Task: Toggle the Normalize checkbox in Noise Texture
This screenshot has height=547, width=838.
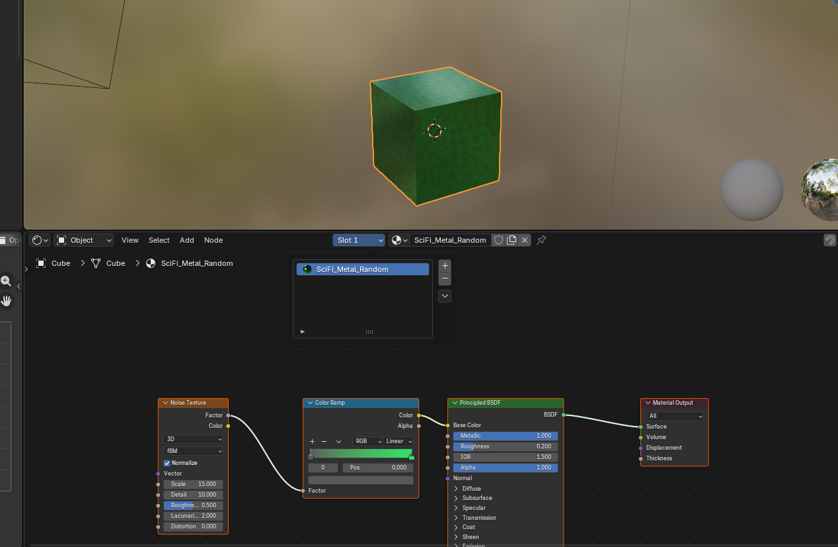Action: pyautogui.click(x=167, y=463)
